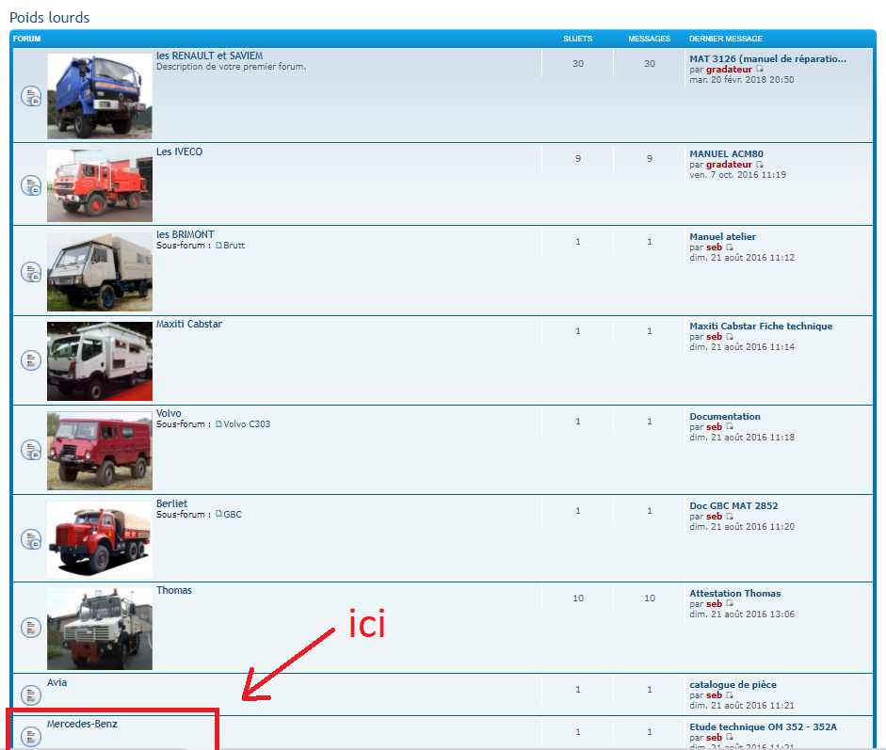886x750 pixels.
Task: Open the Maxiti Cabstar forum
Action: click(x=188, y=325)
